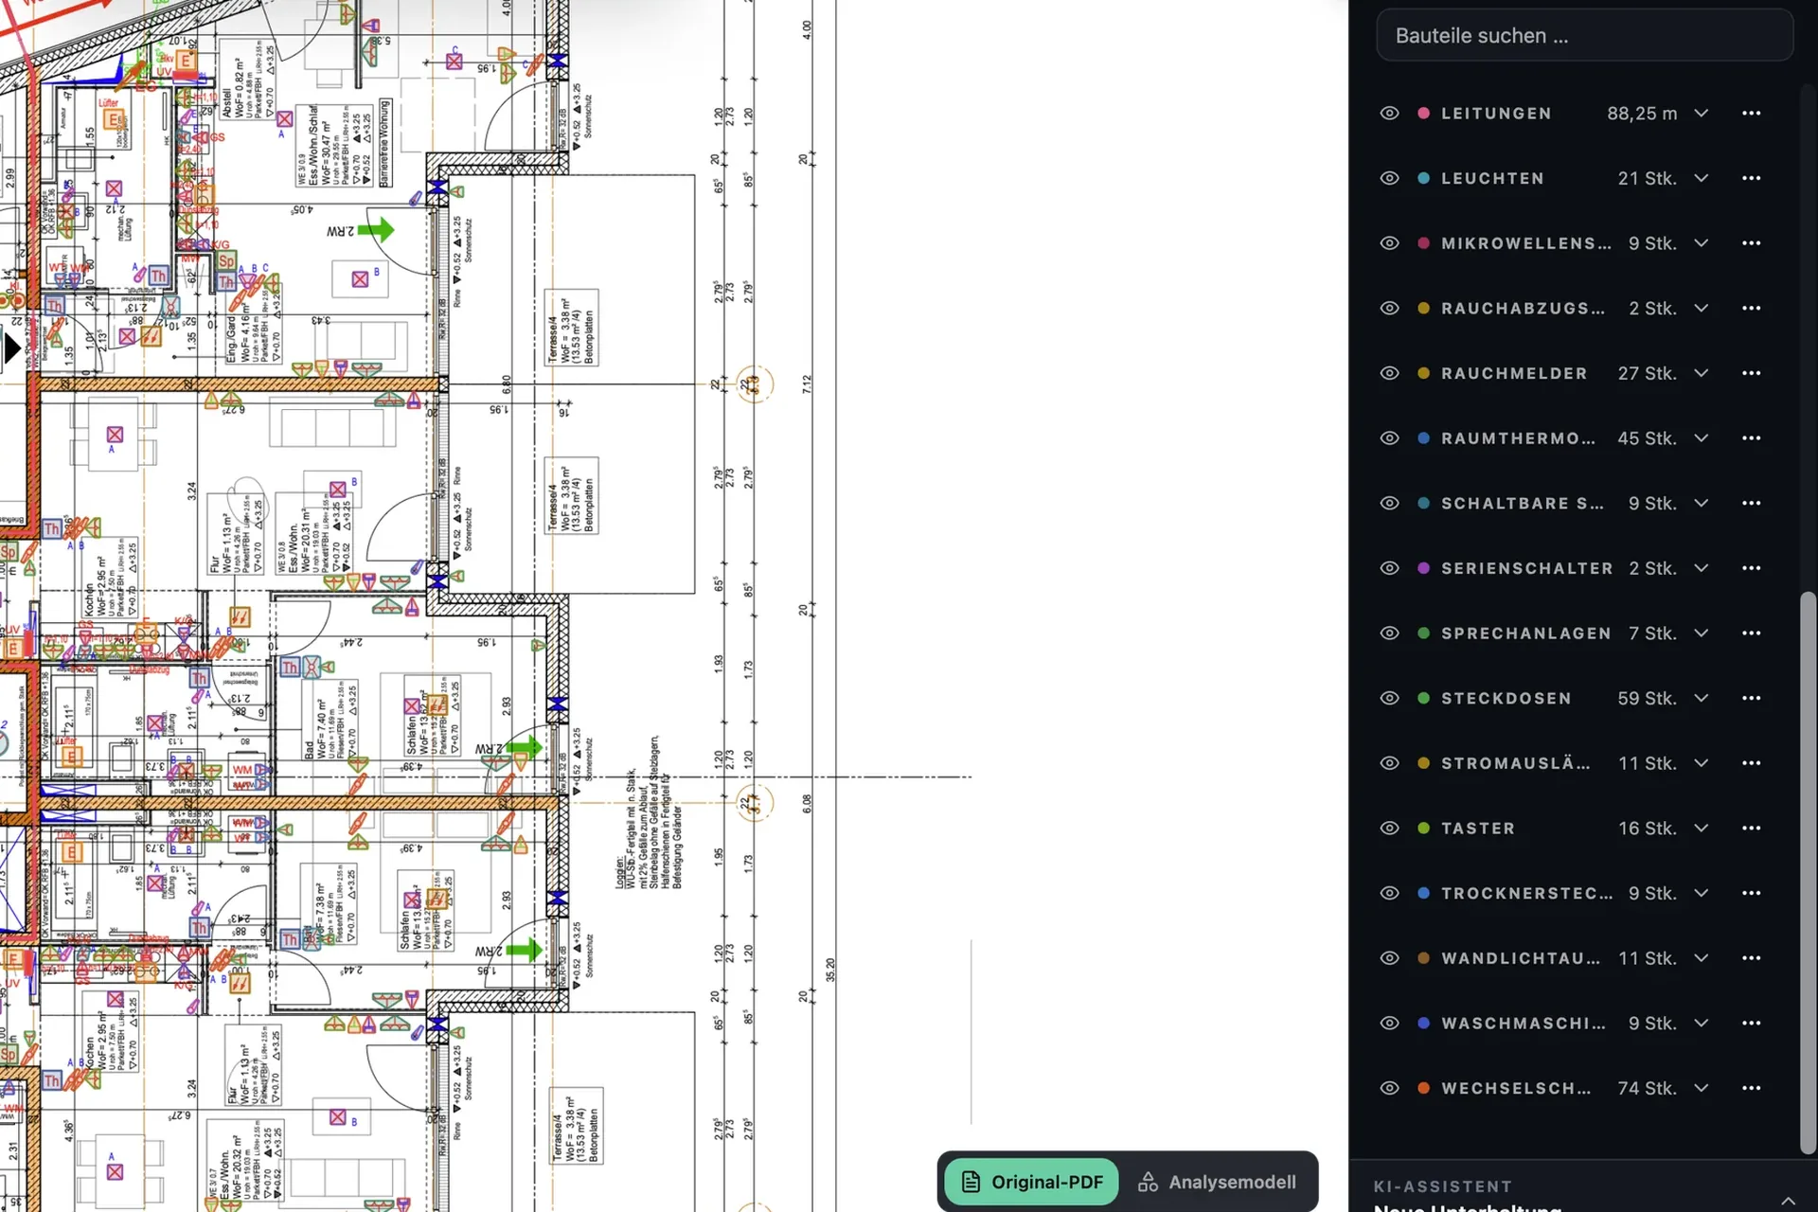Open more options for Serienschalter row
The height and width of the screenshot is (1212, 1818).
(x=1751, y=568)
